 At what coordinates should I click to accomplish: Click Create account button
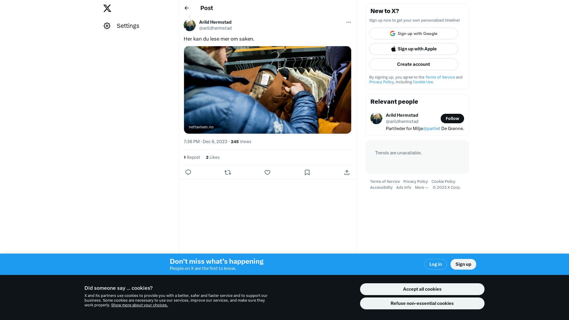tap(414, 64)
